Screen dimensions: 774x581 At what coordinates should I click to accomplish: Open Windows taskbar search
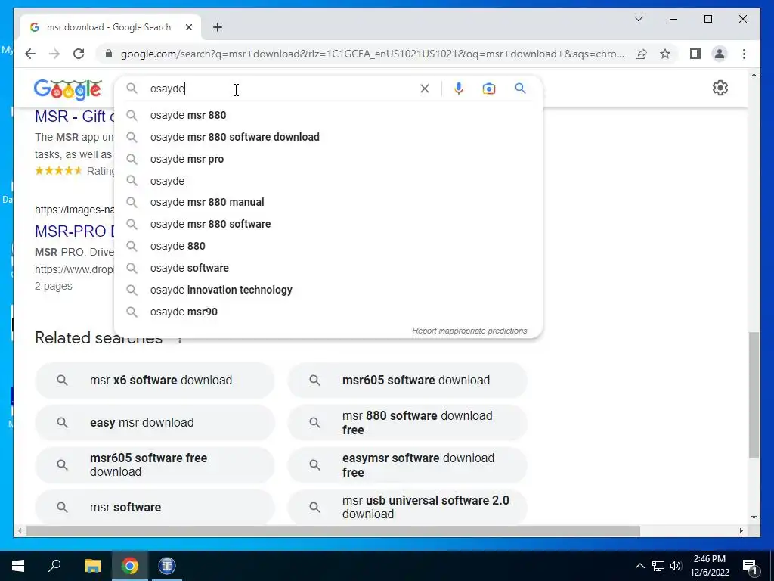click(54, 566)
